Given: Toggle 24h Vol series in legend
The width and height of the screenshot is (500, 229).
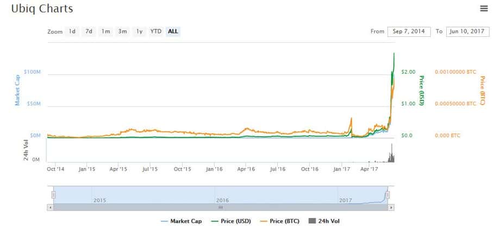Looking at the screenshot, I should point(324,221).
